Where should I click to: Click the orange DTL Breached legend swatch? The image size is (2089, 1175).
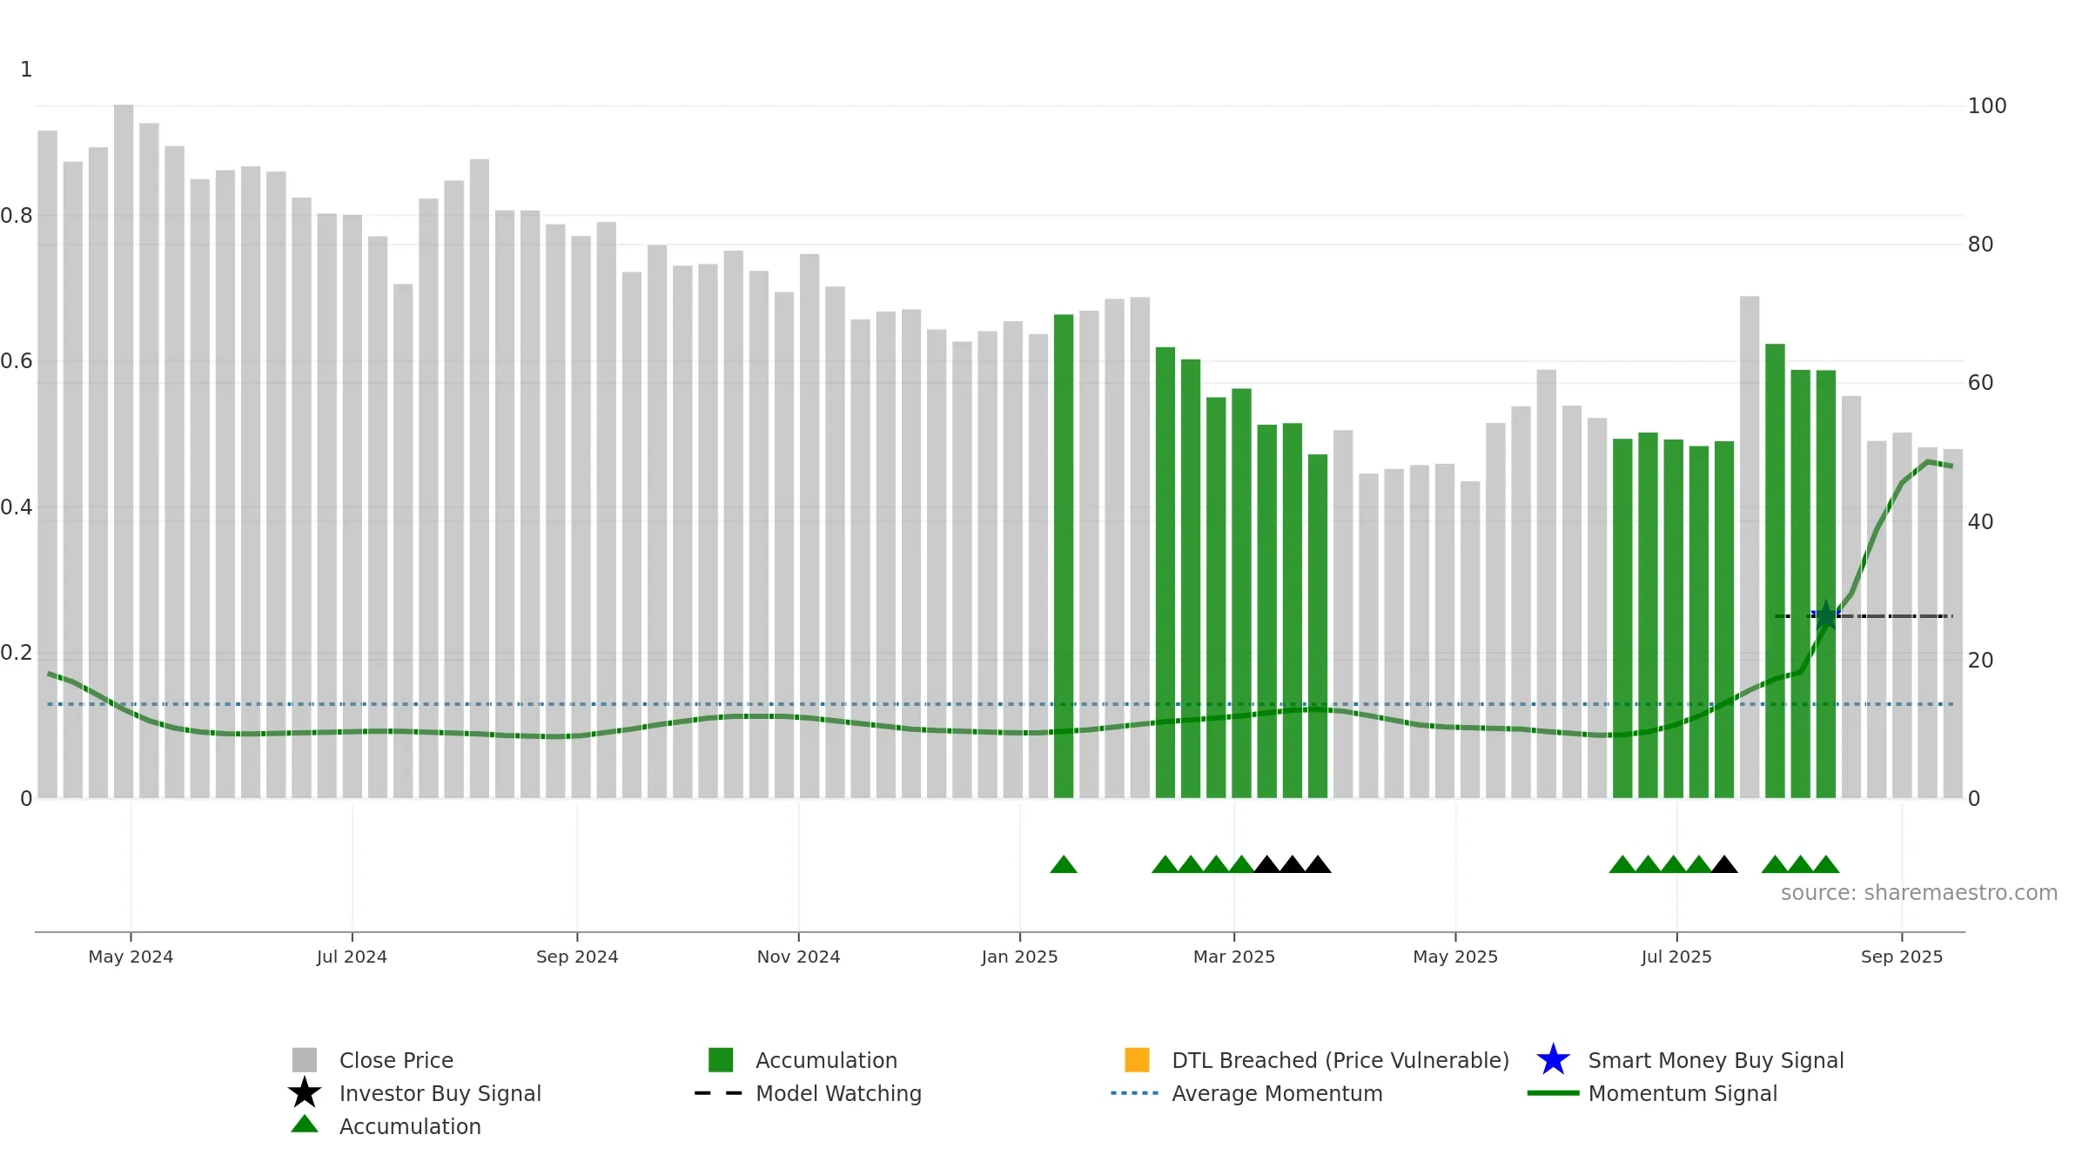point(1137,1059)
